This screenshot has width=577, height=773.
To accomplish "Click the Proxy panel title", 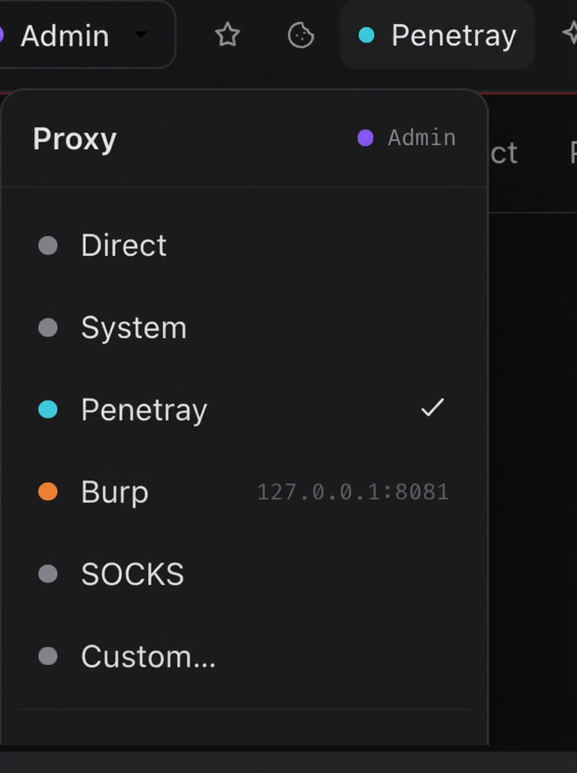I will pyautogui.click(x=75, y=138).
